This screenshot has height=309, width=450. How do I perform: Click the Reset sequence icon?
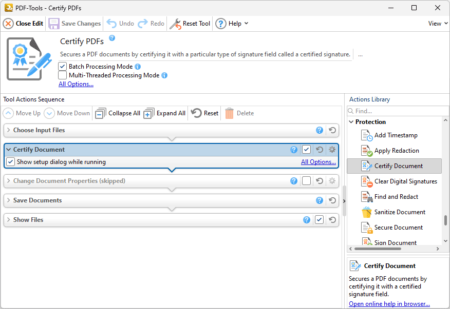click(x=196, y=113)
